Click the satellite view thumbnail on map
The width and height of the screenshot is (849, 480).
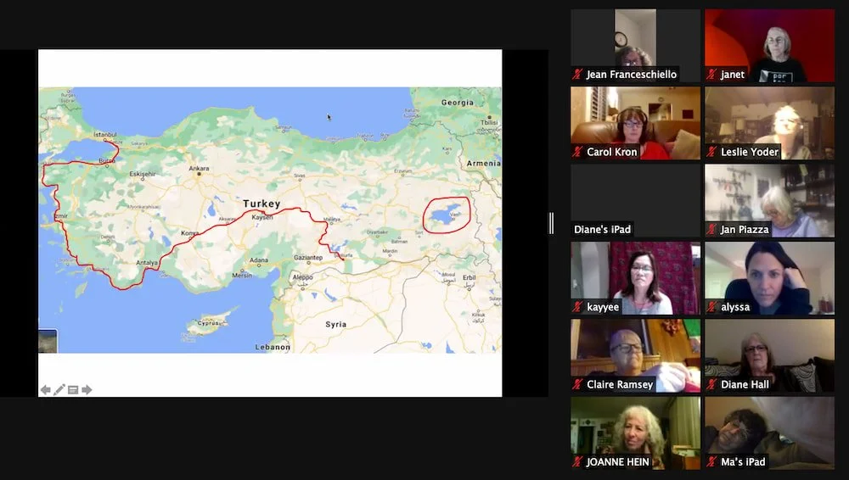point(48,342)
